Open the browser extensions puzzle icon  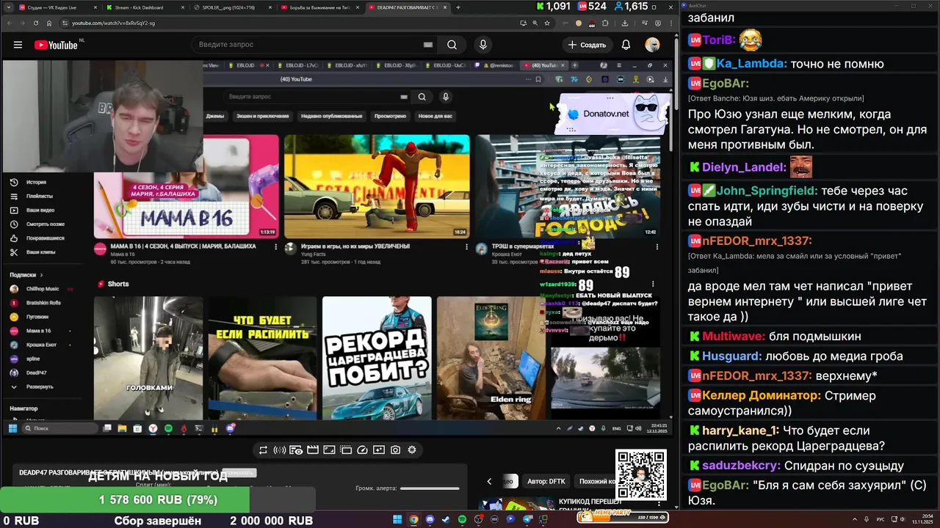click(x=604, y=23)
